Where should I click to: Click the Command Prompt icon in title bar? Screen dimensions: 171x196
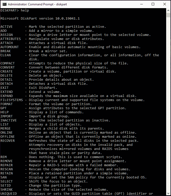pos(4,4)
